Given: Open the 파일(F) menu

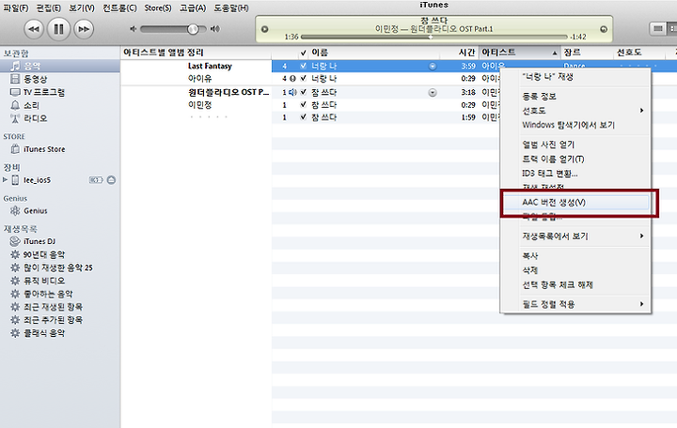Looking at the screenshot, I should [x=16, y=8].
